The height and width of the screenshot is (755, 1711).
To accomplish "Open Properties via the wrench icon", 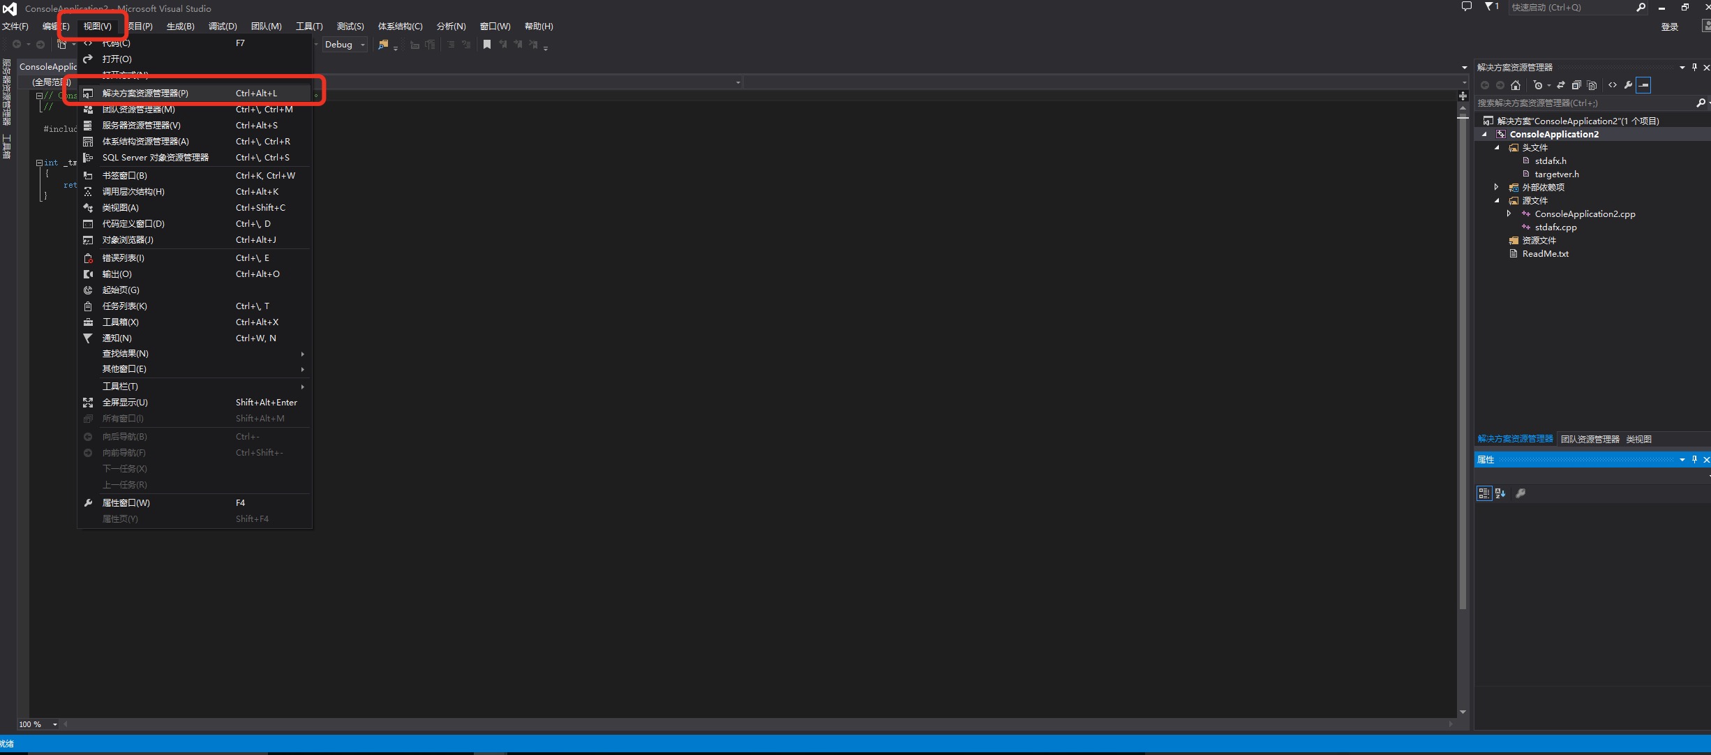I will (x=1627, y=85).
